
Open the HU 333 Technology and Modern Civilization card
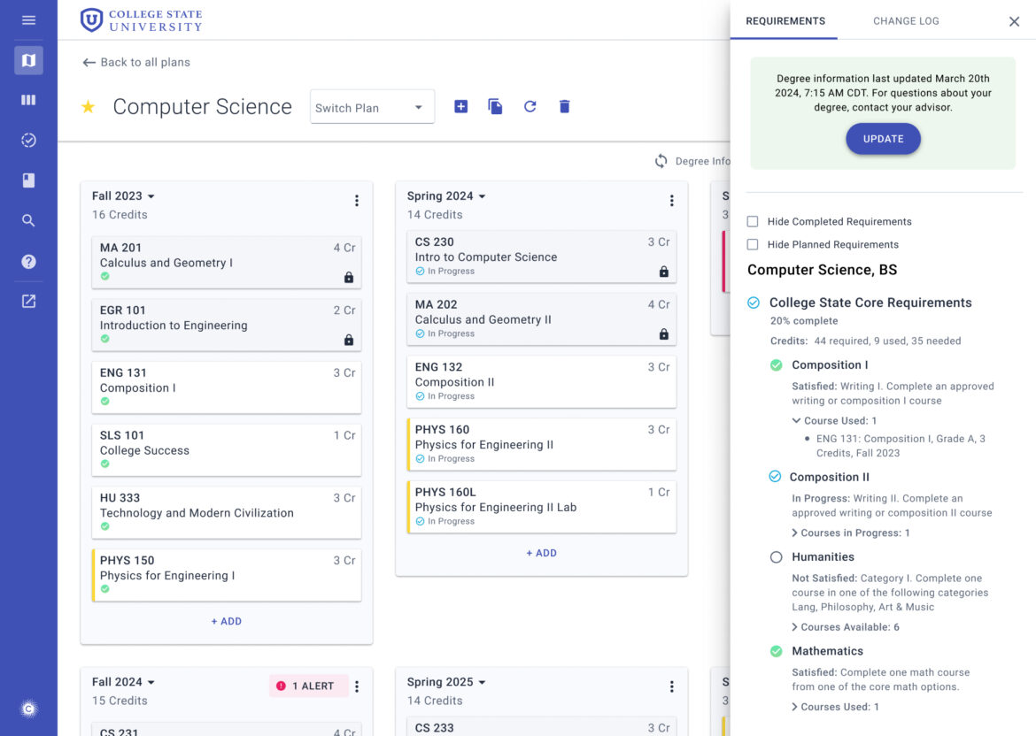227,512
